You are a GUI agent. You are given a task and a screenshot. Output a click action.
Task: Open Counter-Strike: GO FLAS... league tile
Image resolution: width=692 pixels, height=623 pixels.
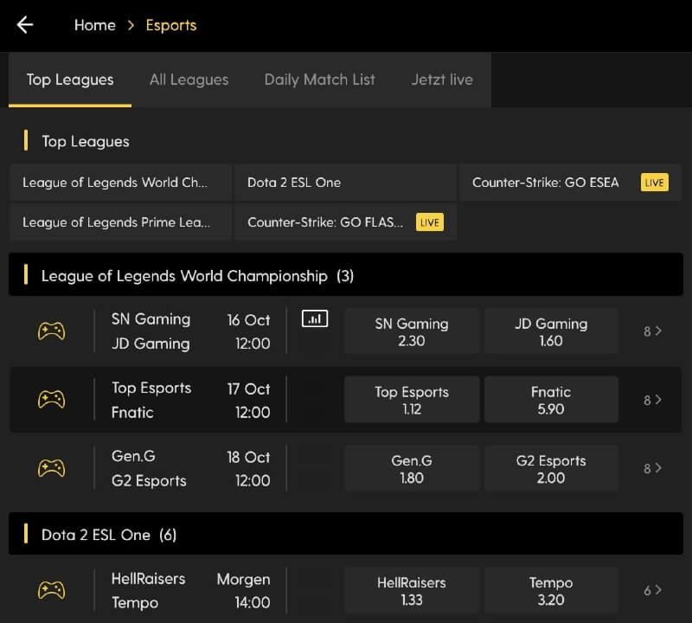click(x=345, y=222)
